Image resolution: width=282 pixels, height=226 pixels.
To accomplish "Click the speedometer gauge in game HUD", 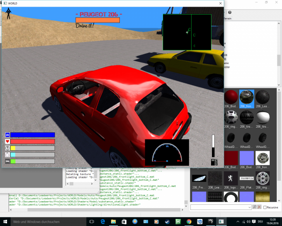I will pyautogui.click(x=167, y=153).
